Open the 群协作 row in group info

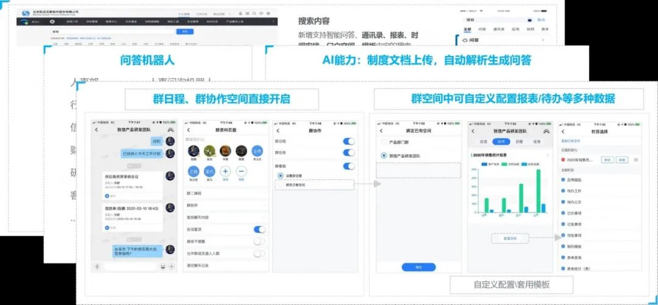click(x=225, y=205)
